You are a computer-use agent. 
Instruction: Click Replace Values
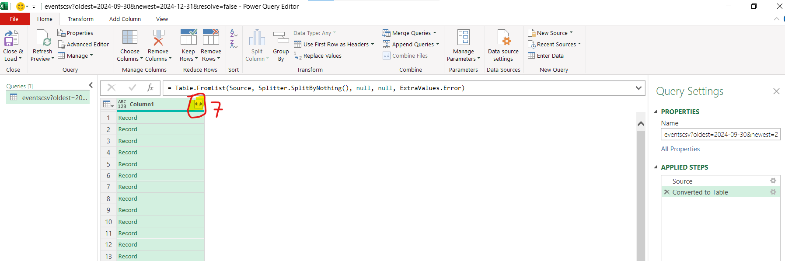tap(318, 56)
